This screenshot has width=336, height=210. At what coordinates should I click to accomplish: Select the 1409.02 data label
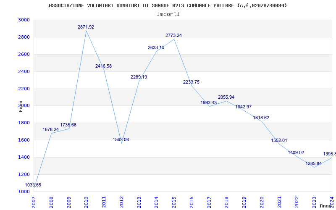tap(296, 152)
